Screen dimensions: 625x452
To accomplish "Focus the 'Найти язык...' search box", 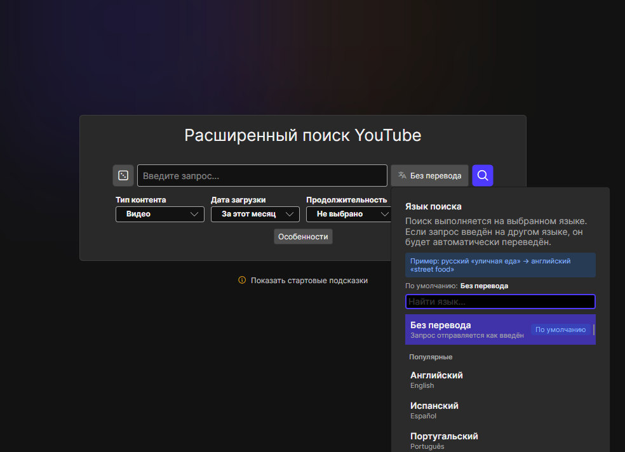I will (501, 302).
